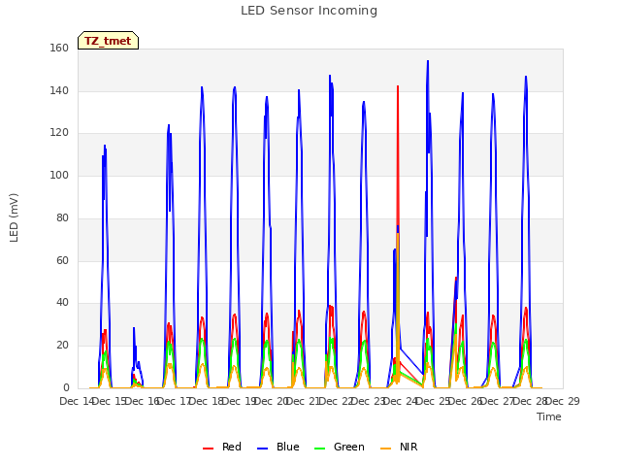Image resolution: width=621 pixels, height=466 pixels.
Task: Click the y-axis label 'LED (mV)'
Action: (14, 217)
